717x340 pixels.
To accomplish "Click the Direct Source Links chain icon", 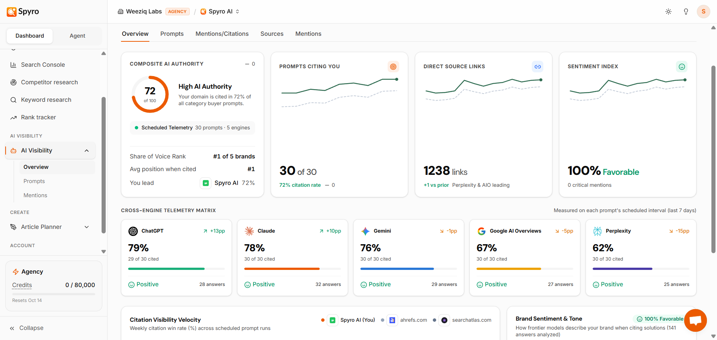I will [537, 67].
